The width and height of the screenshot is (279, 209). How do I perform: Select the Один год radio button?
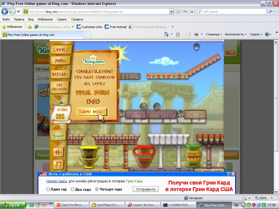pyautogui.click(x=48, y=189)
